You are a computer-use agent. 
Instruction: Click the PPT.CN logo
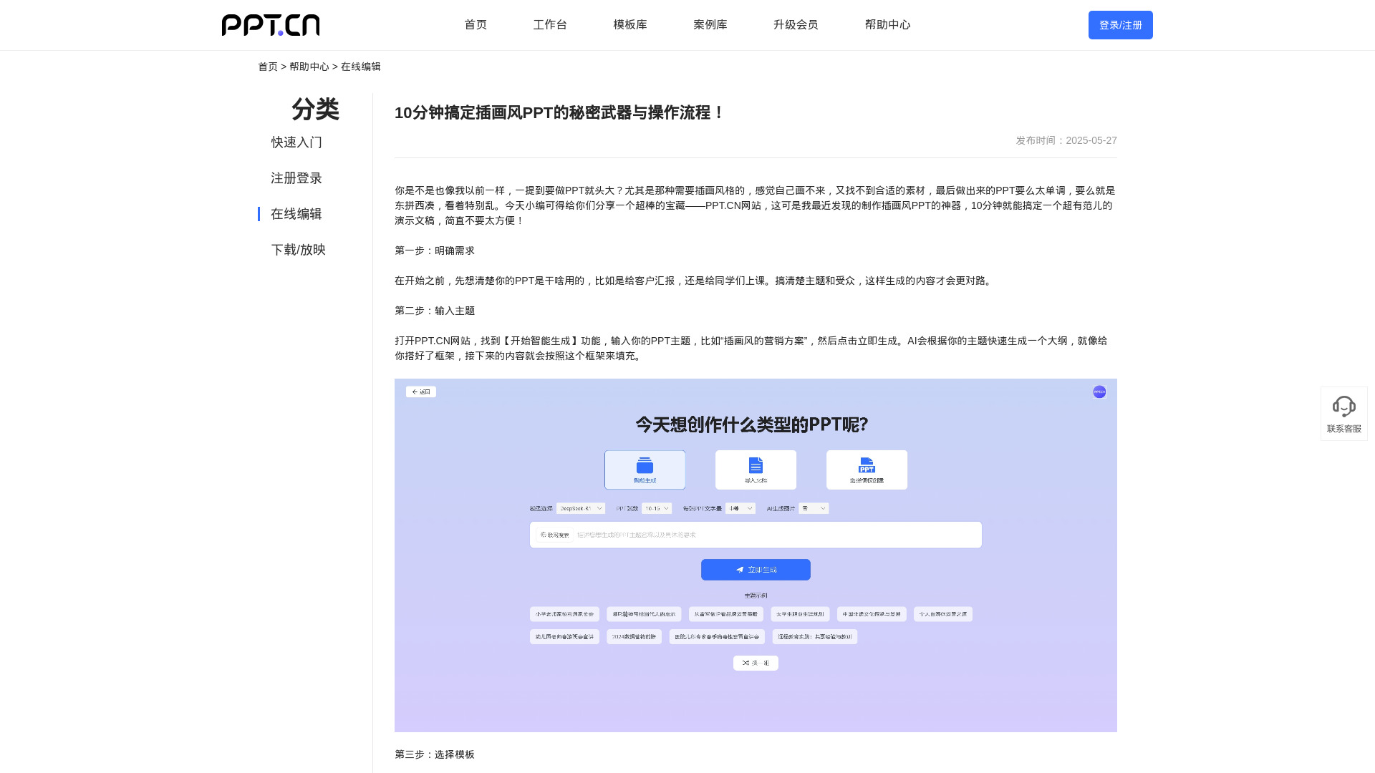pyautogui.click(x=271, y=25)
